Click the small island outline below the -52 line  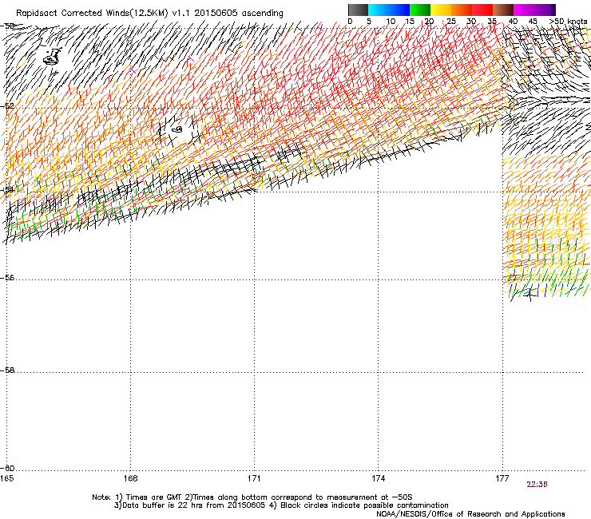pos(177,129)
